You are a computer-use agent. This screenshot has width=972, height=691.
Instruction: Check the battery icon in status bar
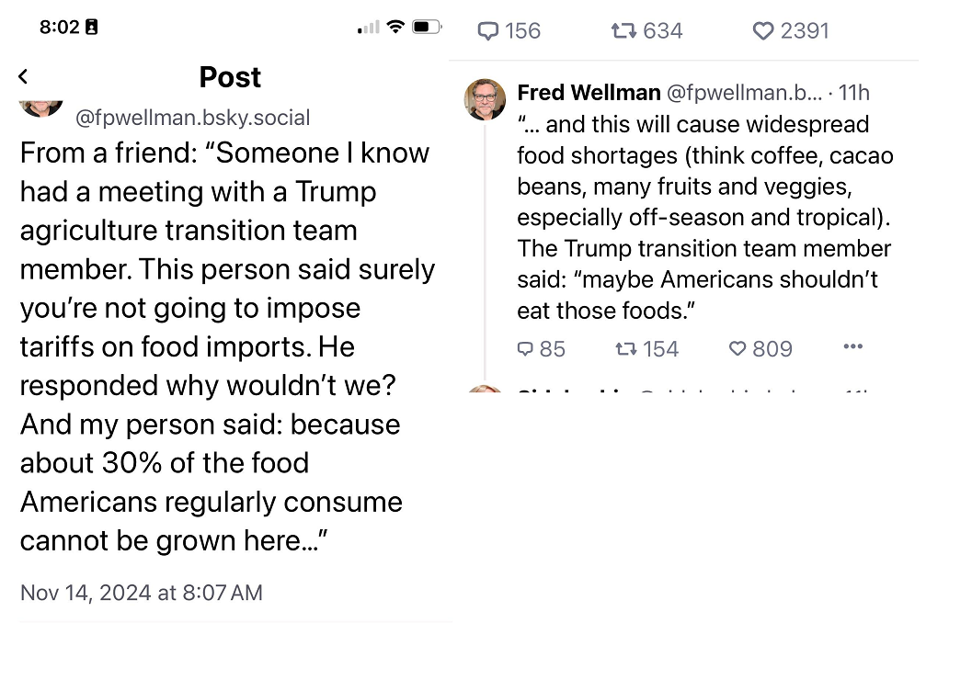(x=427, y=27)
